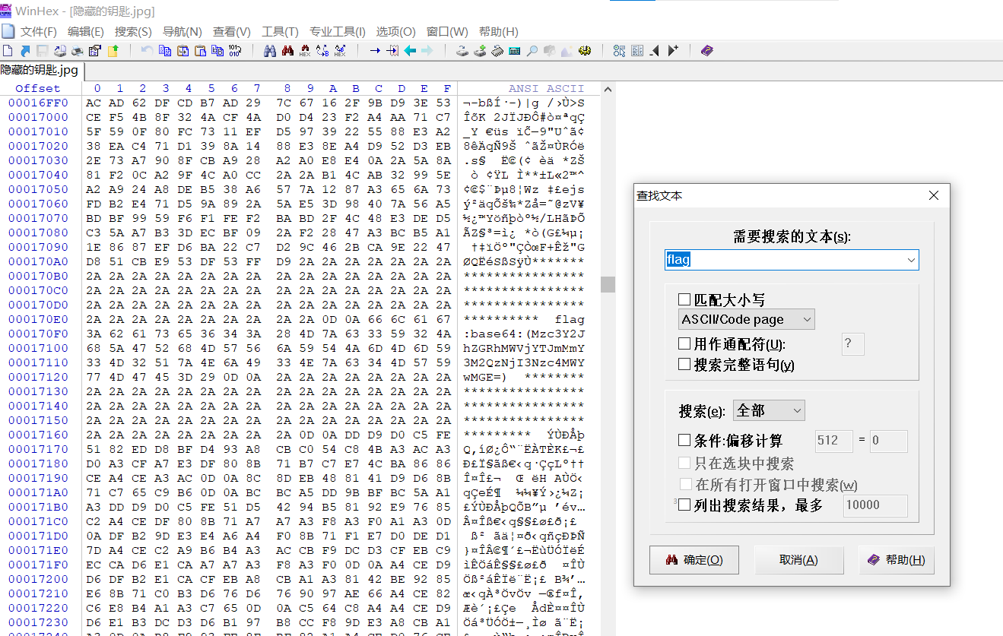Click the magnifying glass analysis icon
The height and width of the screenshot is (636, 1003).
pyautogui.click(x=532, y=51)
